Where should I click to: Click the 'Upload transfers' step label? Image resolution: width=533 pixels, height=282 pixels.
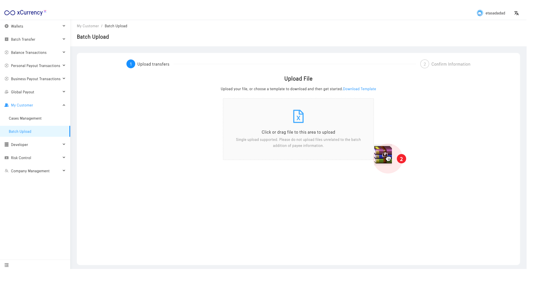tap(153, 64)
